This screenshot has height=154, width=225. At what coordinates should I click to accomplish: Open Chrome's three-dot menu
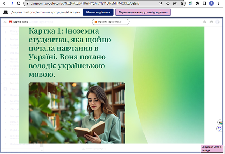(x=219, y=3)
